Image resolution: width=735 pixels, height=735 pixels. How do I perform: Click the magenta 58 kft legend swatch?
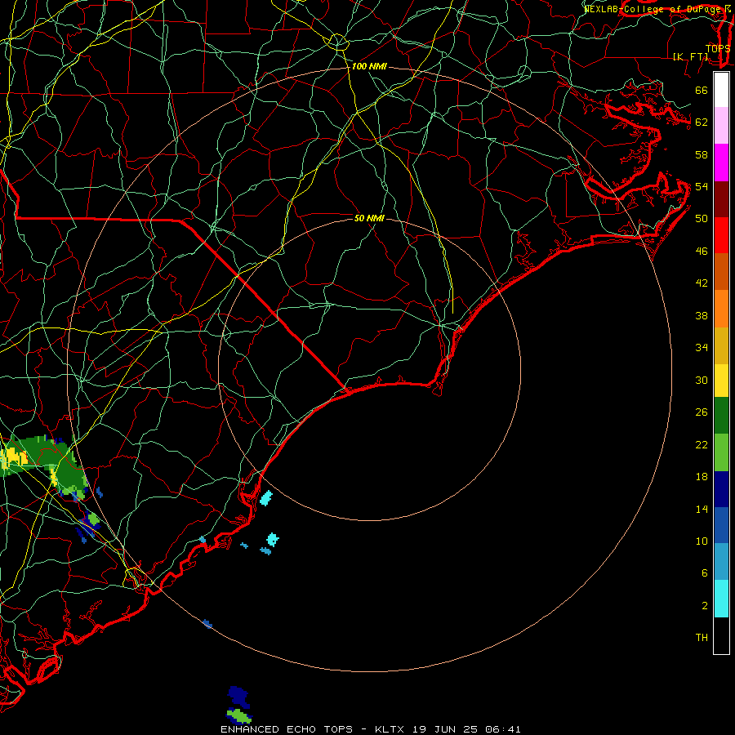pos(721,163)
